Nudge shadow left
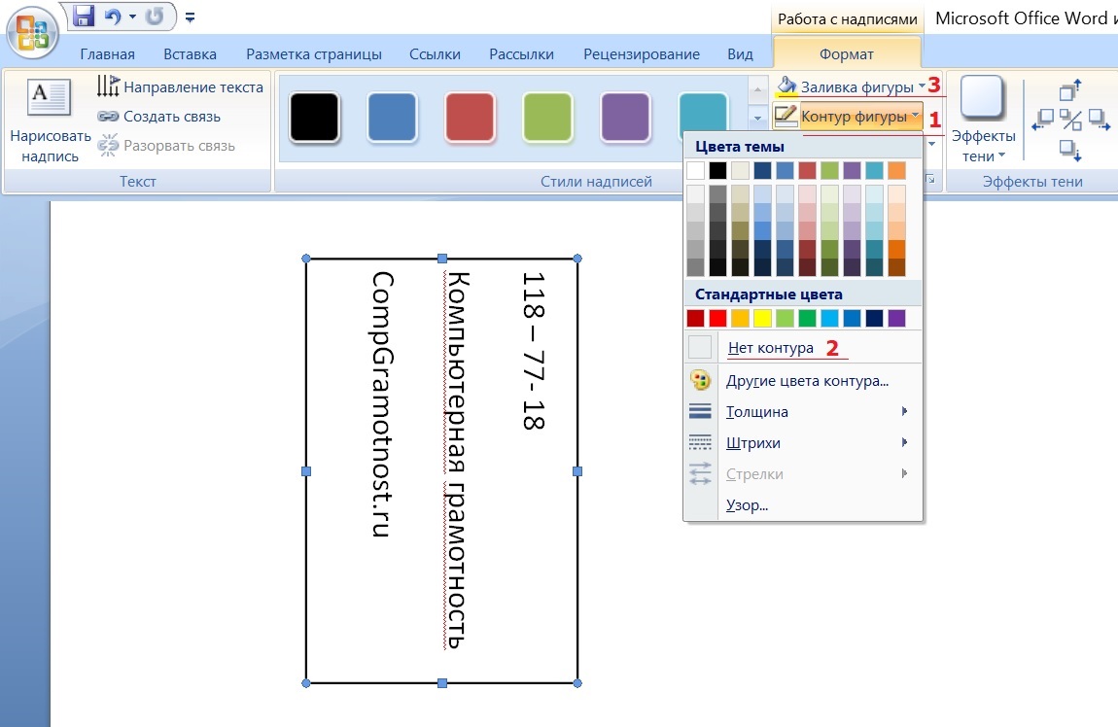 [1042, 120]
